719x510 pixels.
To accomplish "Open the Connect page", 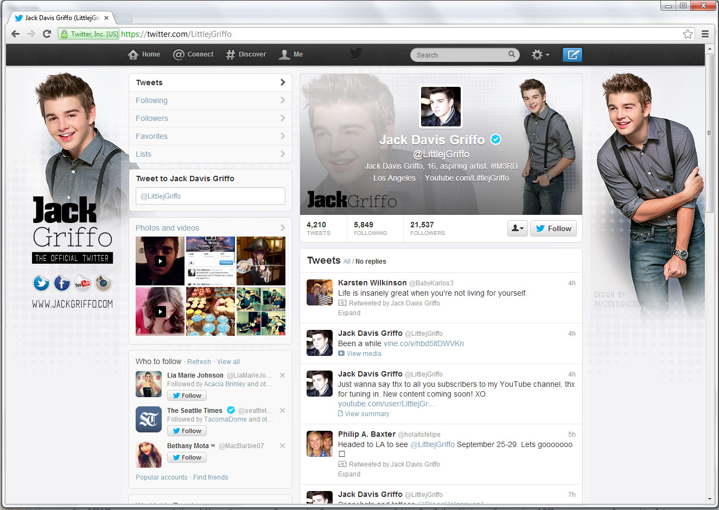I will tap(193, 54).
